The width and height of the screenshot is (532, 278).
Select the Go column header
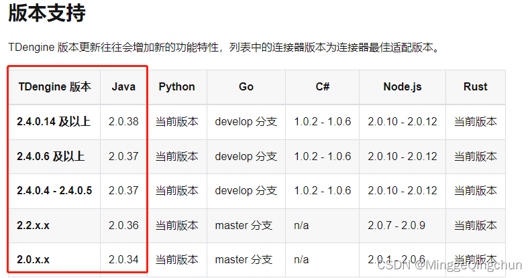point(246,86)
